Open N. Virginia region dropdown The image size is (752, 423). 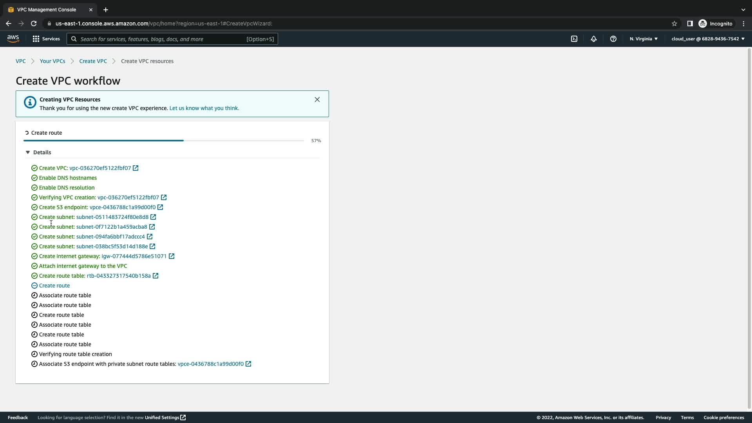(x=644, y=39)
